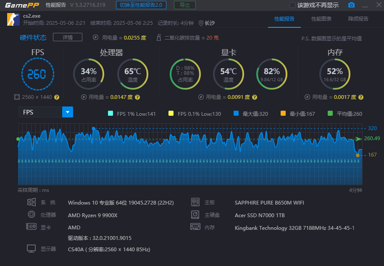Click the blue max-value marker on chart
This screenshot has height=266, width=384.
point(94,128)
